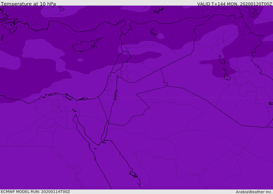This screenshot has height=194, width=273.
Task: Click the 'Temperature at 10 hPa' title text
Action: [x=28, y=4]
